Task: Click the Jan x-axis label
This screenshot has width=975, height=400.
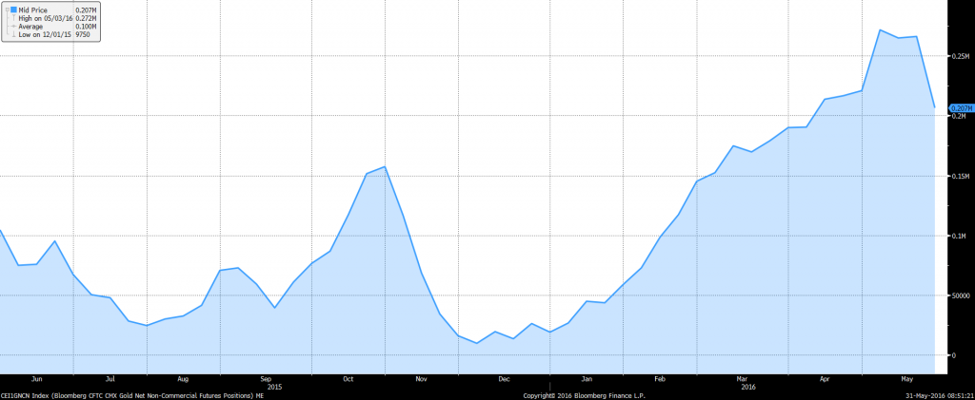Action: [x=587, y=378]
